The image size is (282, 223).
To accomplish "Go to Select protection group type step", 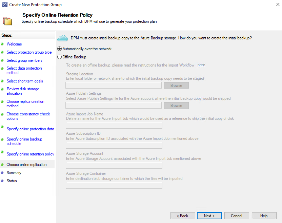I will (29, 52).
